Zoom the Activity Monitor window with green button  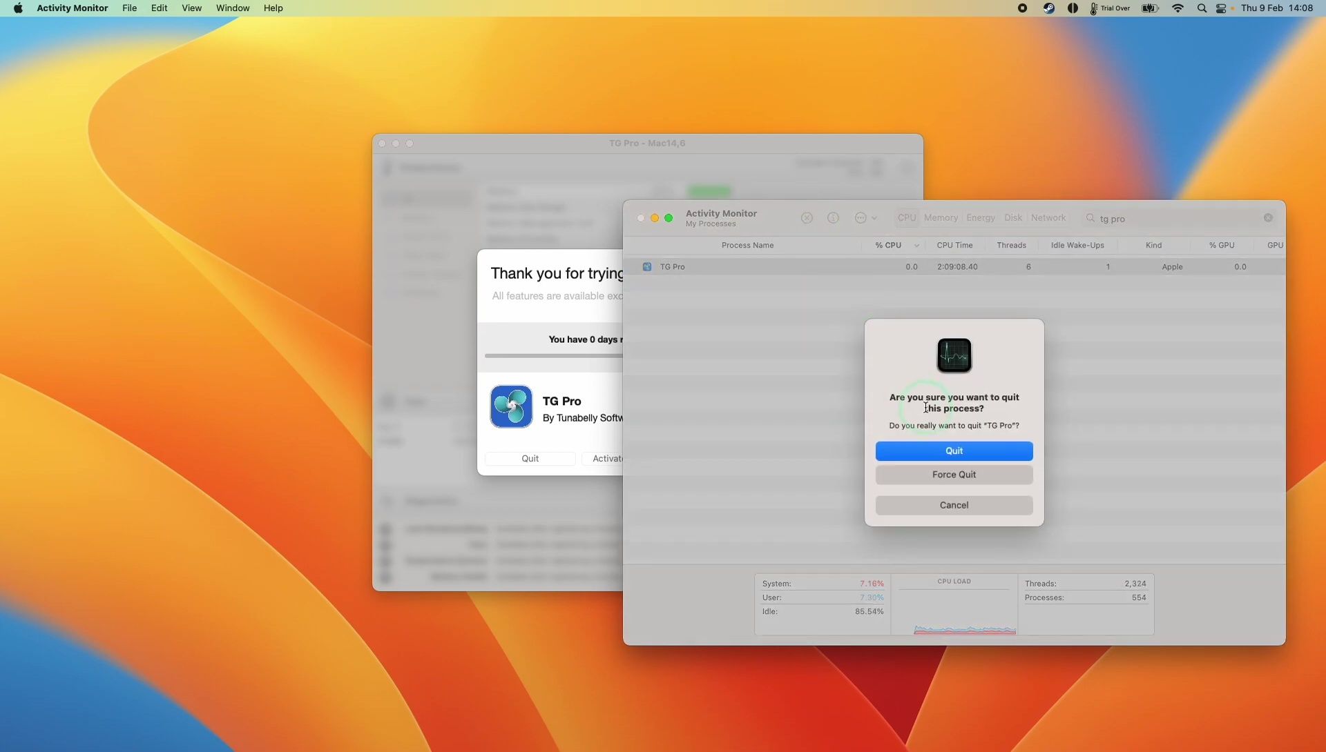point(669,218)
